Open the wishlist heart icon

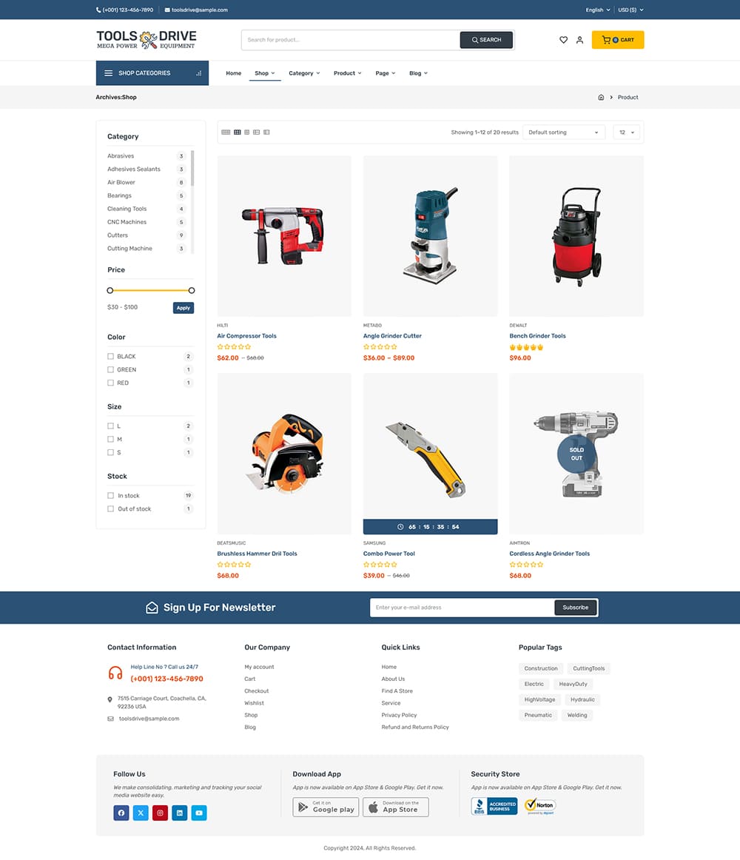click(x=563, y=40)
